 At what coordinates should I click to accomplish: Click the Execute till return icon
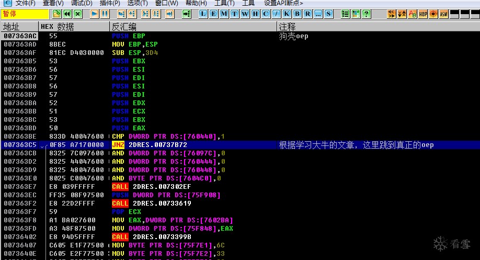tap(169, 14)
